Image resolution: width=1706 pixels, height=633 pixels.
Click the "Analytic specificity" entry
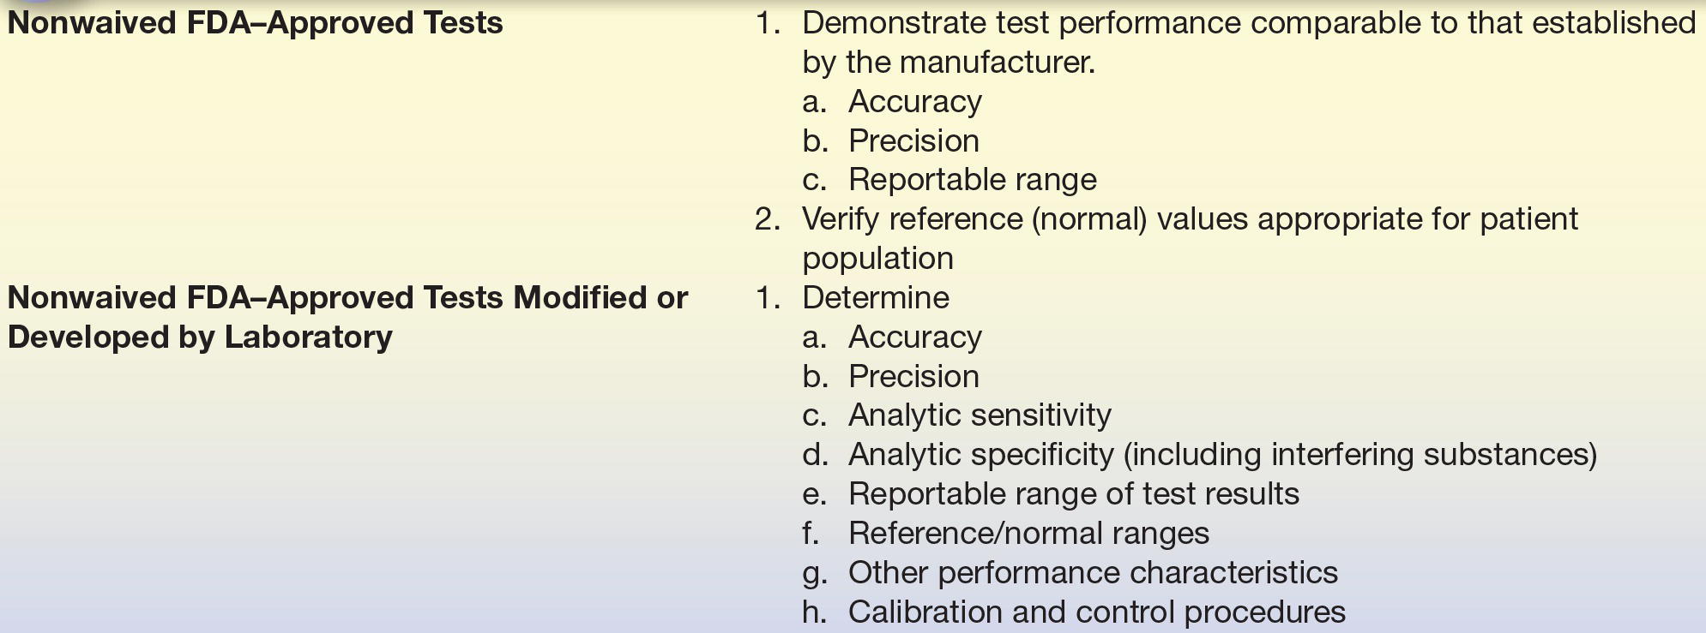click(980, 455)
